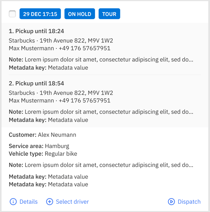Click Vehicle type: Regular bike text
The image size is (210, 212).
pyautogui.click(x=43, y=154)
